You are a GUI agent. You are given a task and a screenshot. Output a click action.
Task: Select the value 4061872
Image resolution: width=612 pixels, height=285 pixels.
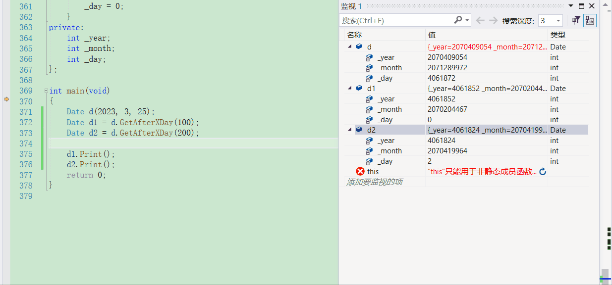(441, 78)
